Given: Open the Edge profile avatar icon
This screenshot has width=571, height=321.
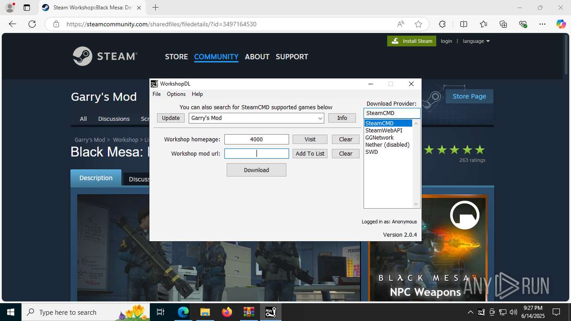Looking at the screenshot, I should 10,8.
